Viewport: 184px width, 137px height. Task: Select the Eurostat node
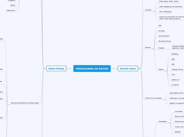point(161,31)
